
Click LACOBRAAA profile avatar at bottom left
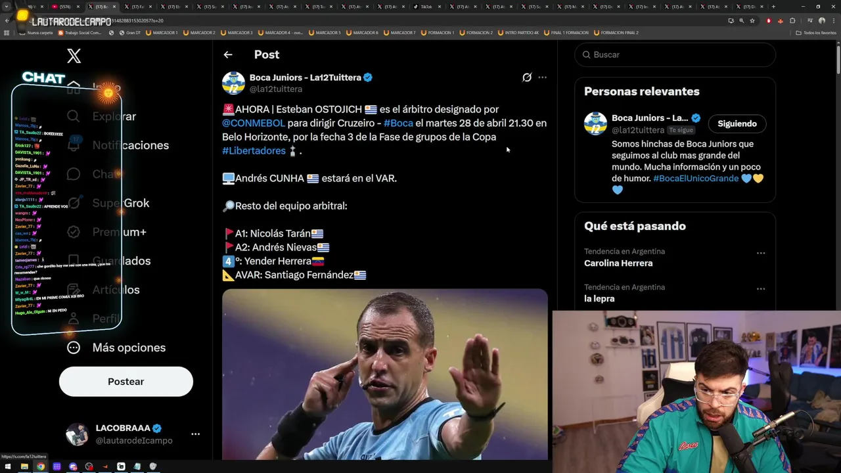[x=77, y=434]
